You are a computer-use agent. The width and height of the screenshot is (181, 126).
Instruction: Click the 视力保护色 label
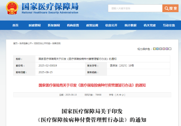[x=145, y=49]
